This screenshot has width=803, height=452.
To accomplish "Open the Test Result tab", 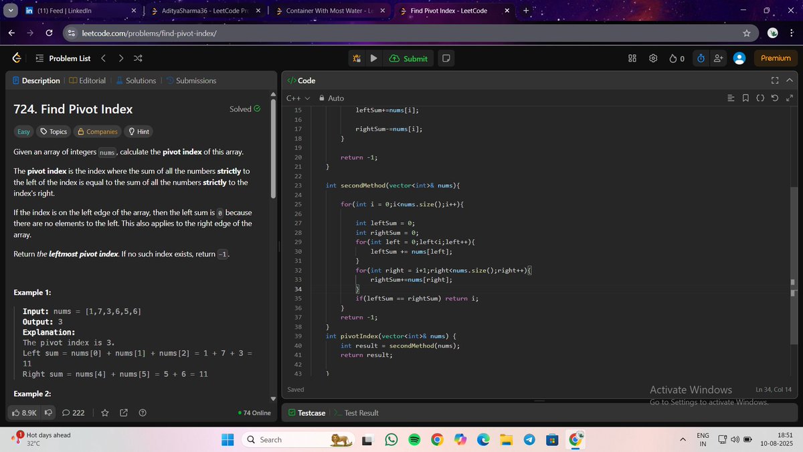I will (356, 412).
